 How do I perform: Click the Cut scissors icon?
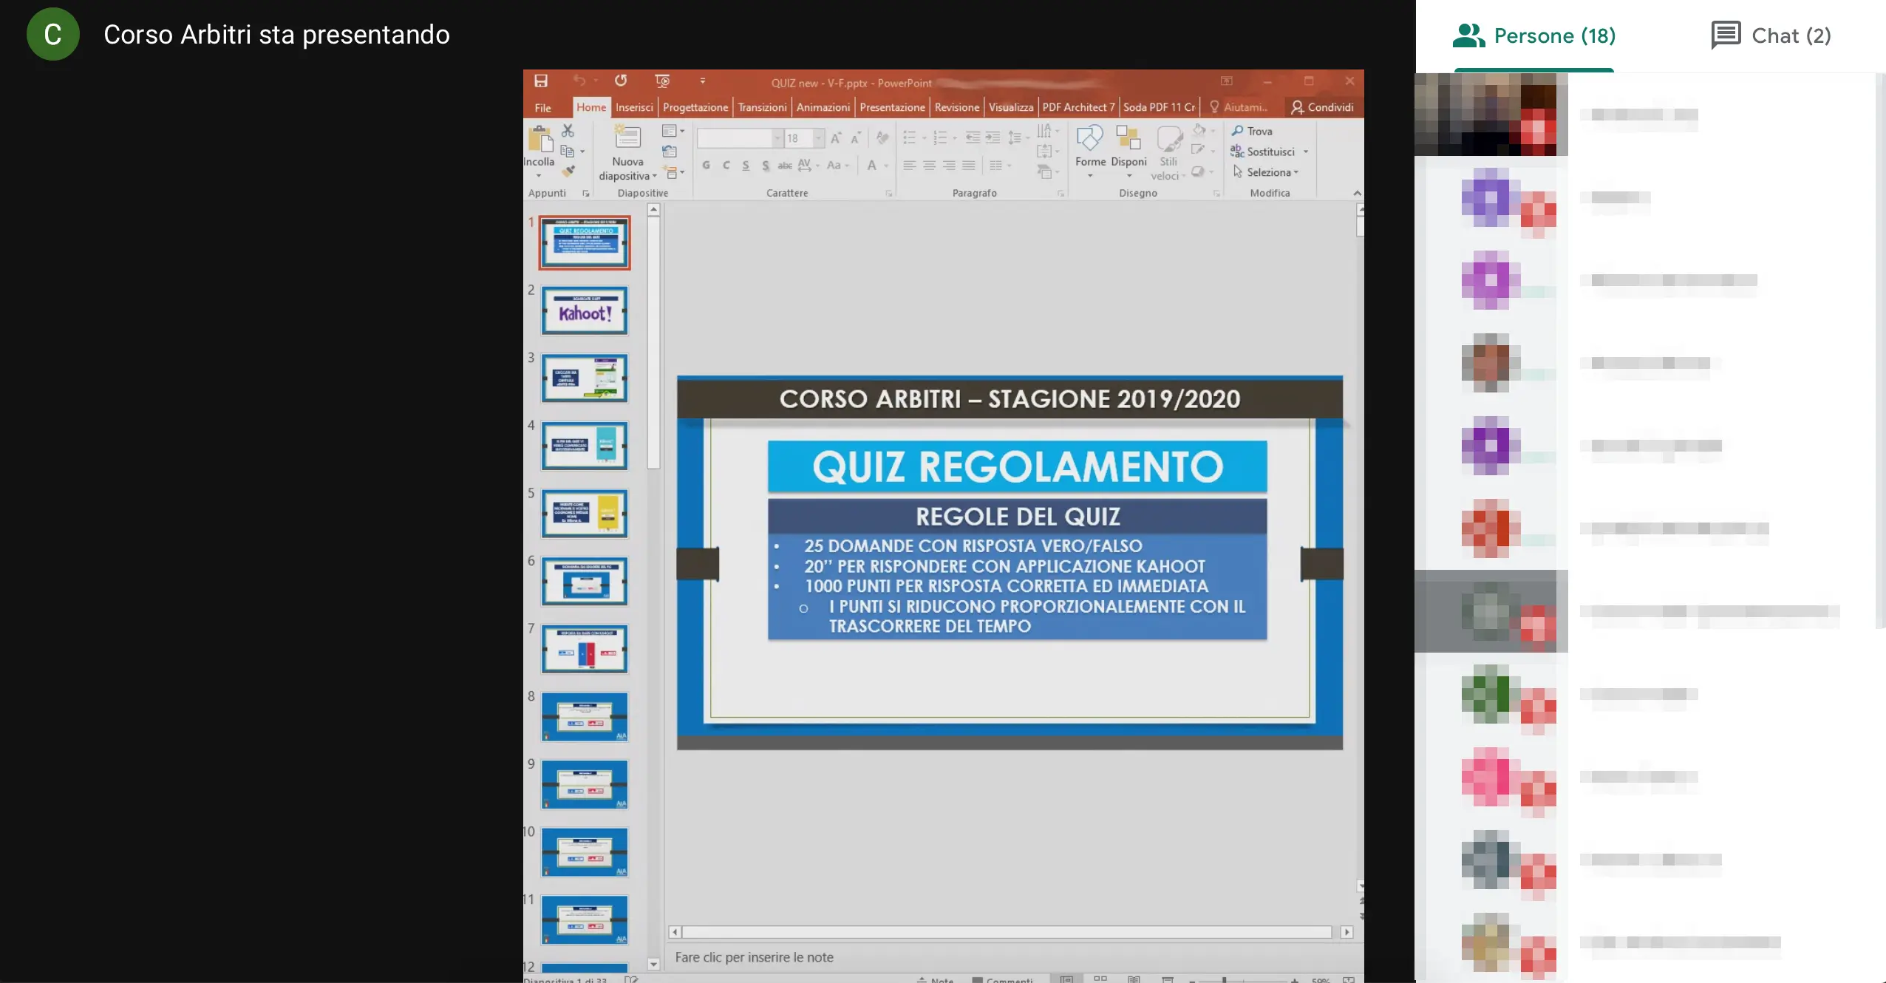tap(568, 130)
